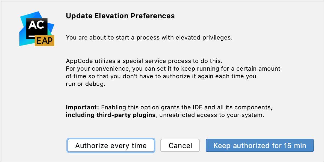The height and width of the screenshot is (162, 324).
Task: Click the Update Elevation Preferences title
Action: [x=120, y=16]
